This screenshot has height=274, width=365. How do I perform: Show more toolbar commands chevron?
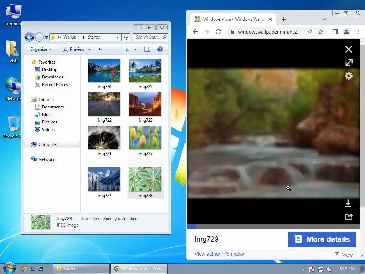pos(100,49)
